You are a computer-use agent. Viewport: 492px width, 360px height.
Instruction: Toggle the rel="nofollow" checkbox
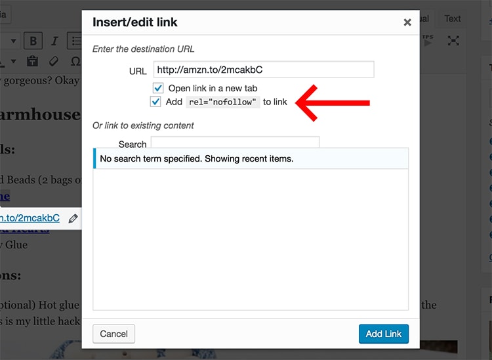(155, 102)
